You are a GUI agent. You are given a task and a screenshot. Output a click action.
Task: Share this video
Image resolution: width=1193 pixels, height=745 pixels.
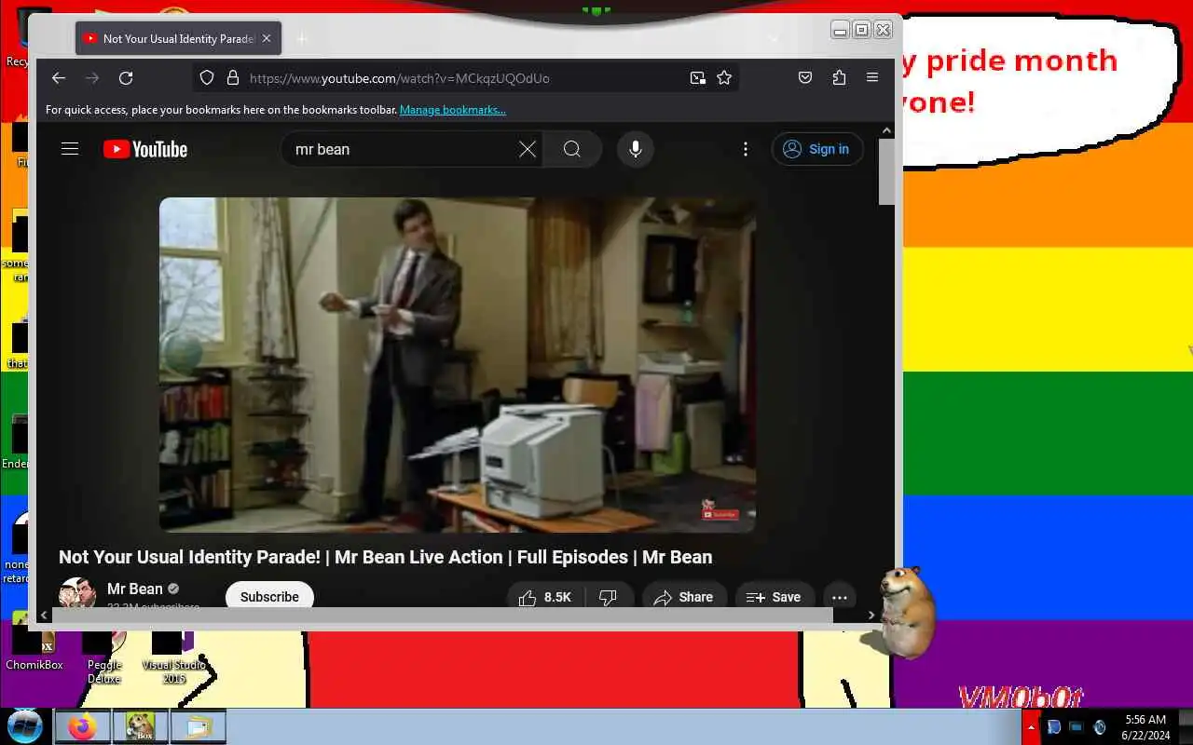pos(683,597)
